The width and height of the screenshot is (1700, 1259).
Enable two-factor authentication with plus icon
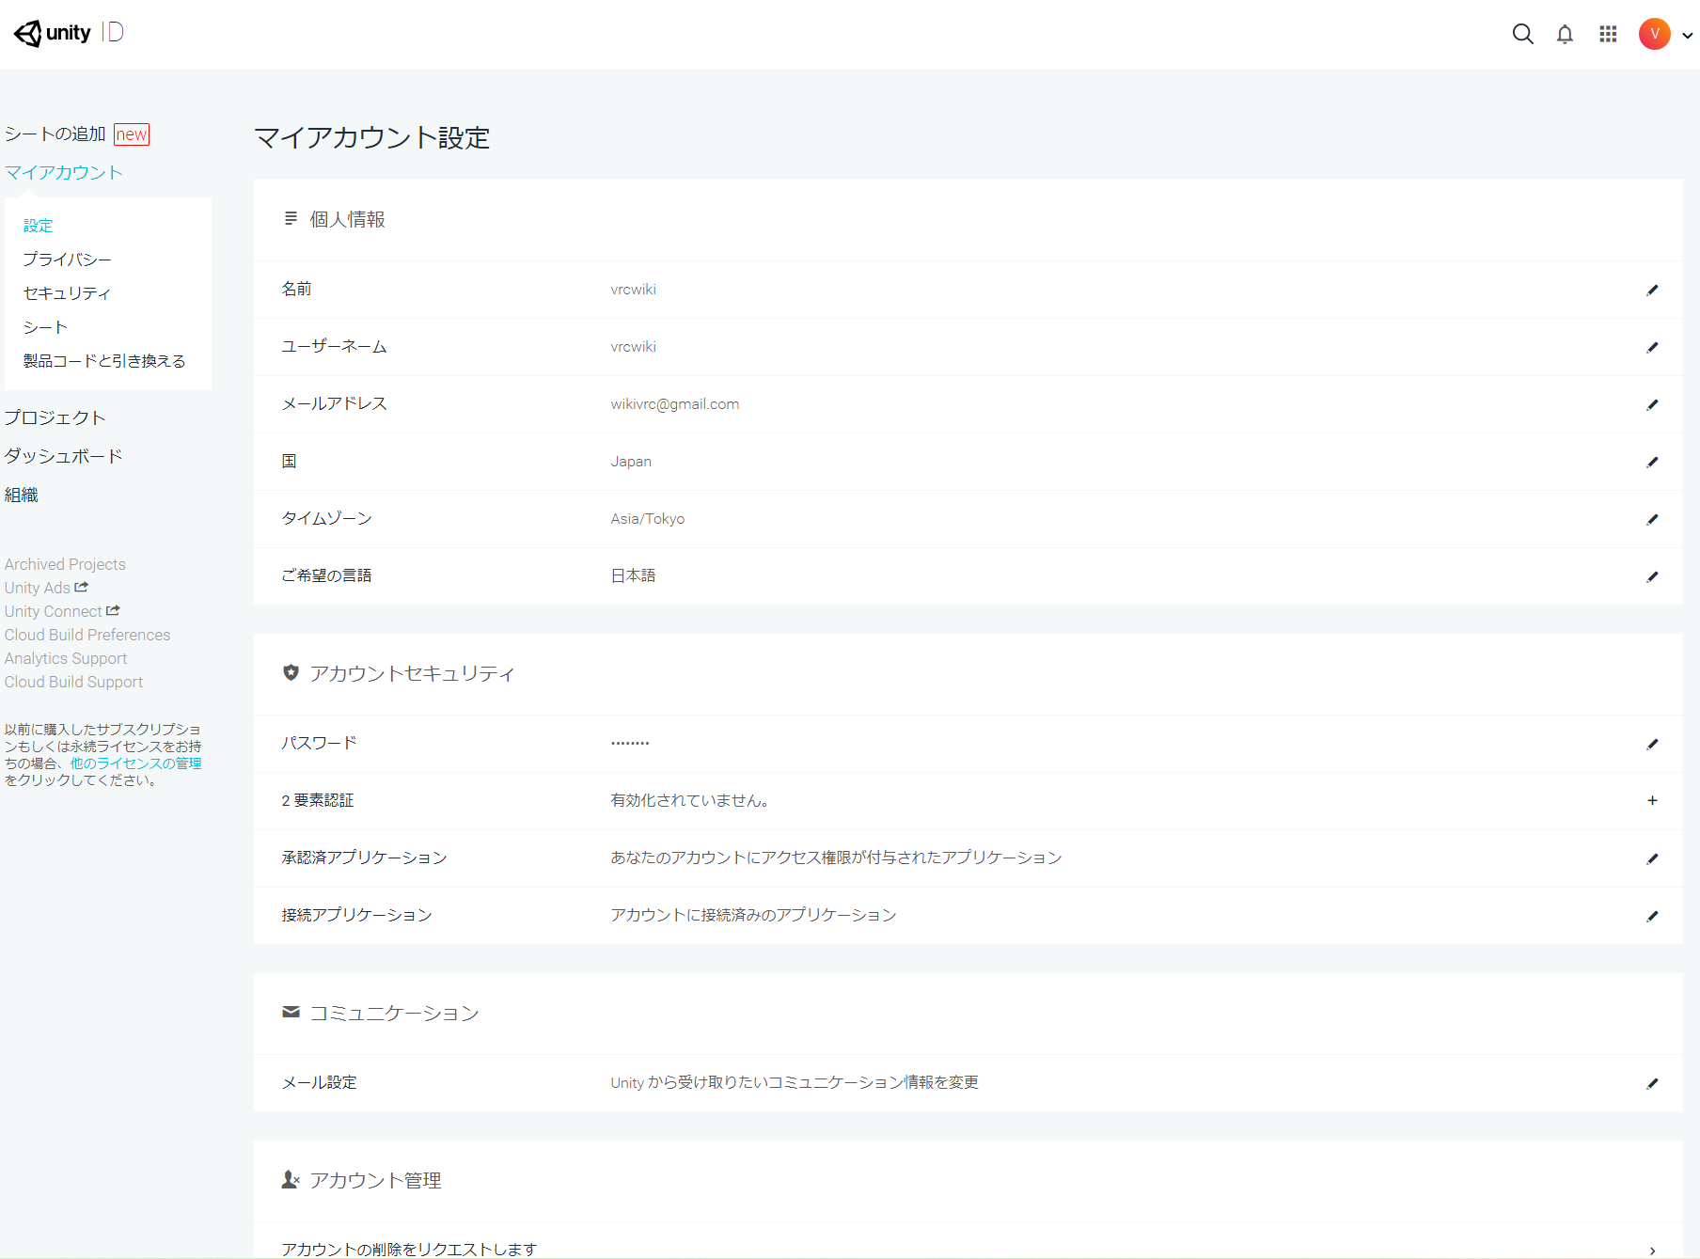[x=1652, y=801]
